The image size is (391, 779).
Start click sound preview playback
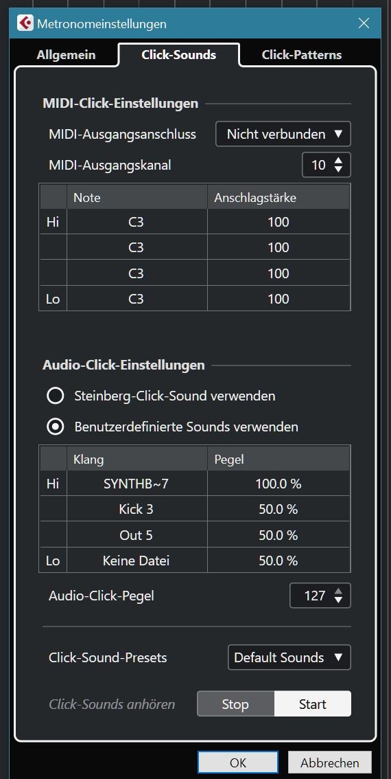(313, 704)
